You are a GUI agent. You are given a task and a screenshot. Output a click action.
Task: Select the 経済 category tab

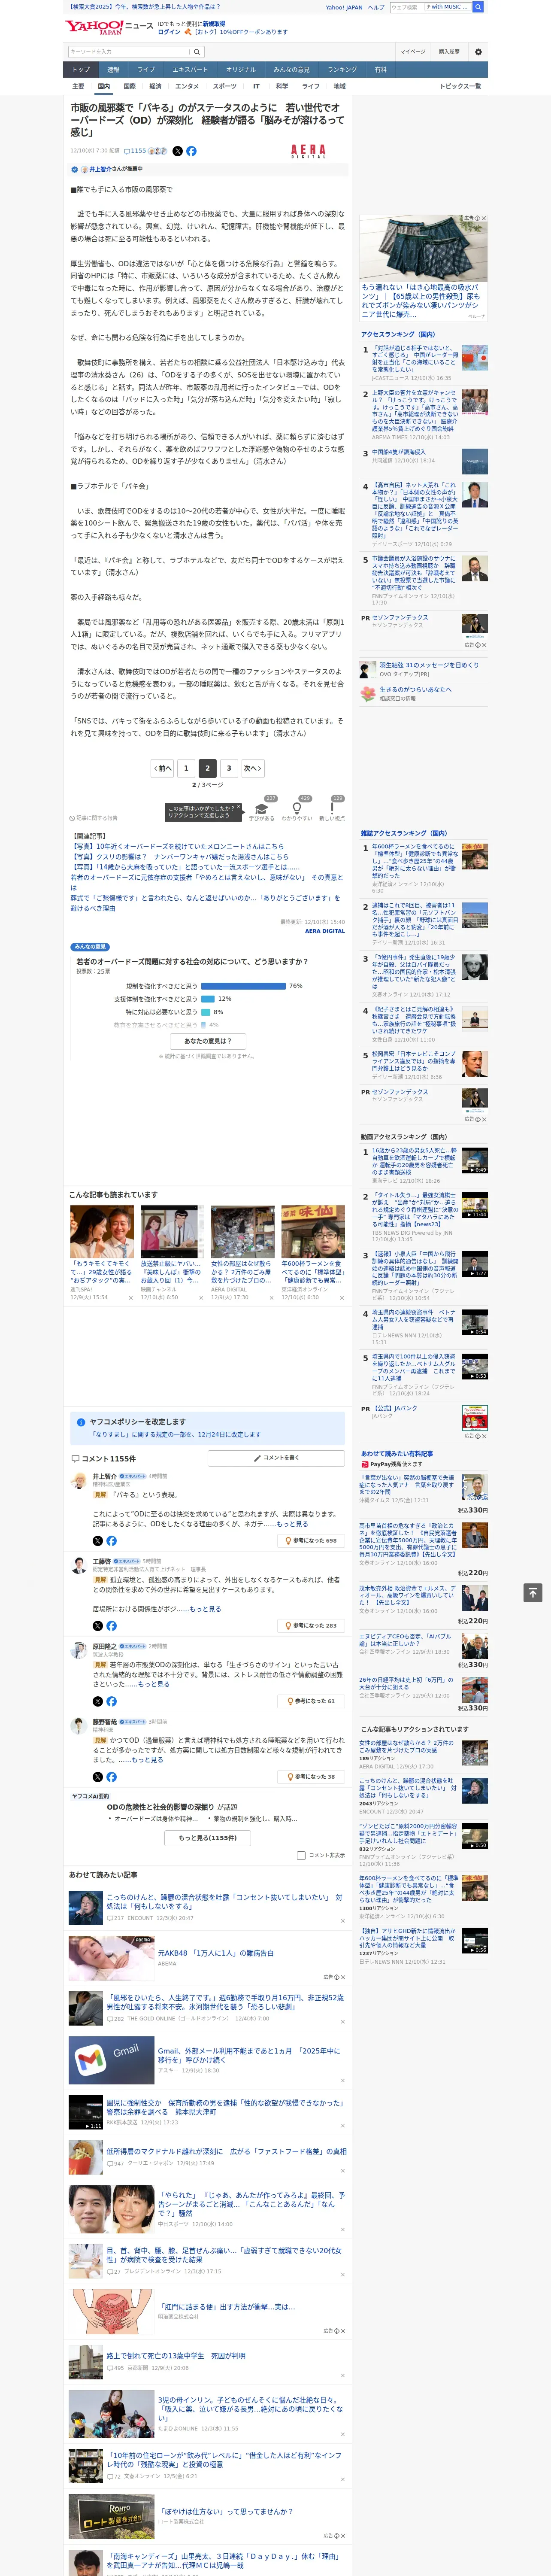coord(155,86)
